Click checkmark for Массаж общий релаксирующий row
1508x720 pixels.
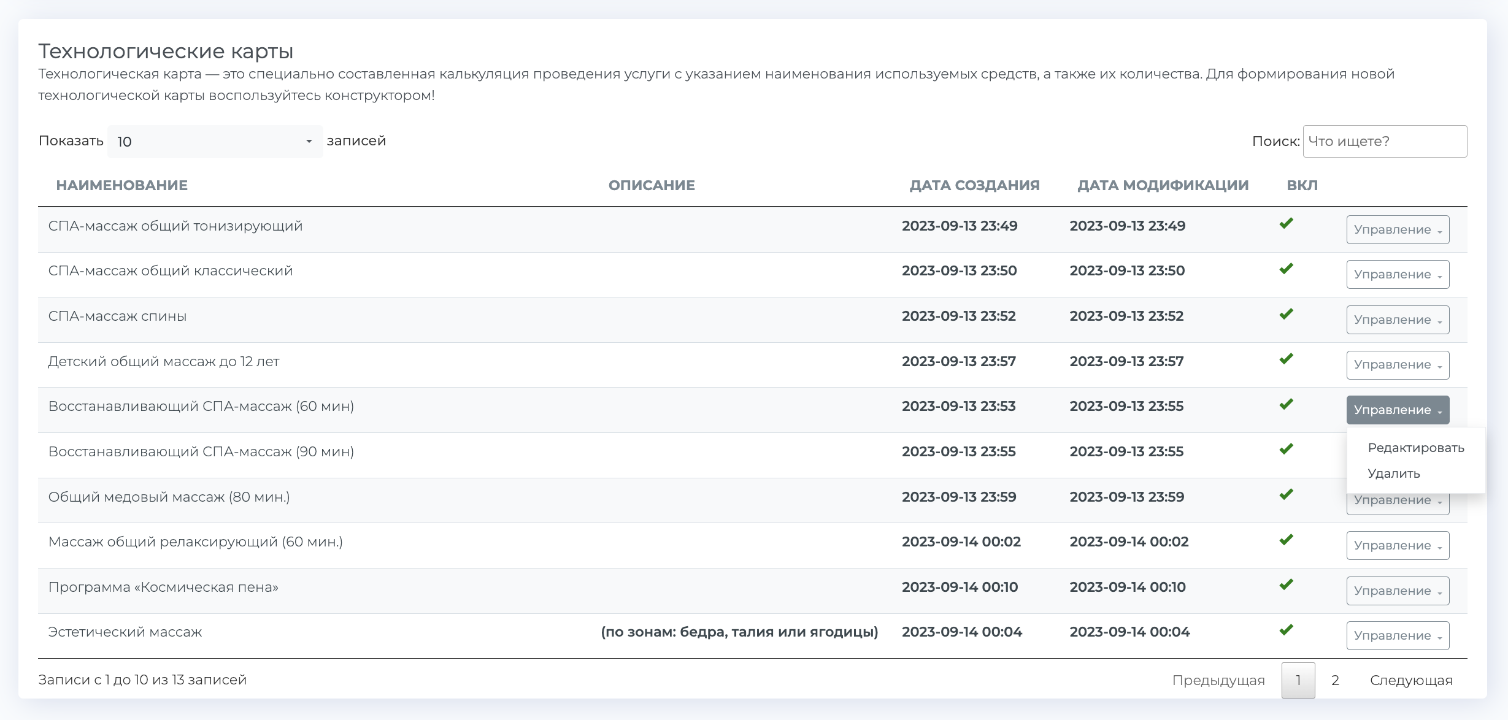[x=1286, y=540]
